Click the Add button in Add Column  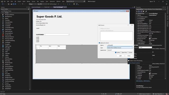(120, 56)
